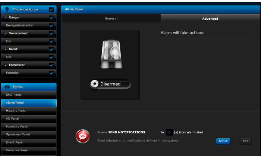Open the SMS Panel

pos(28,95)
